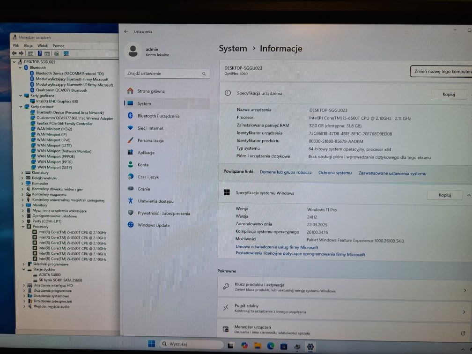Viewport: 472px width, 354px height.
Task: Collapse the Stacje dysków node
Action: pos(23,269)
